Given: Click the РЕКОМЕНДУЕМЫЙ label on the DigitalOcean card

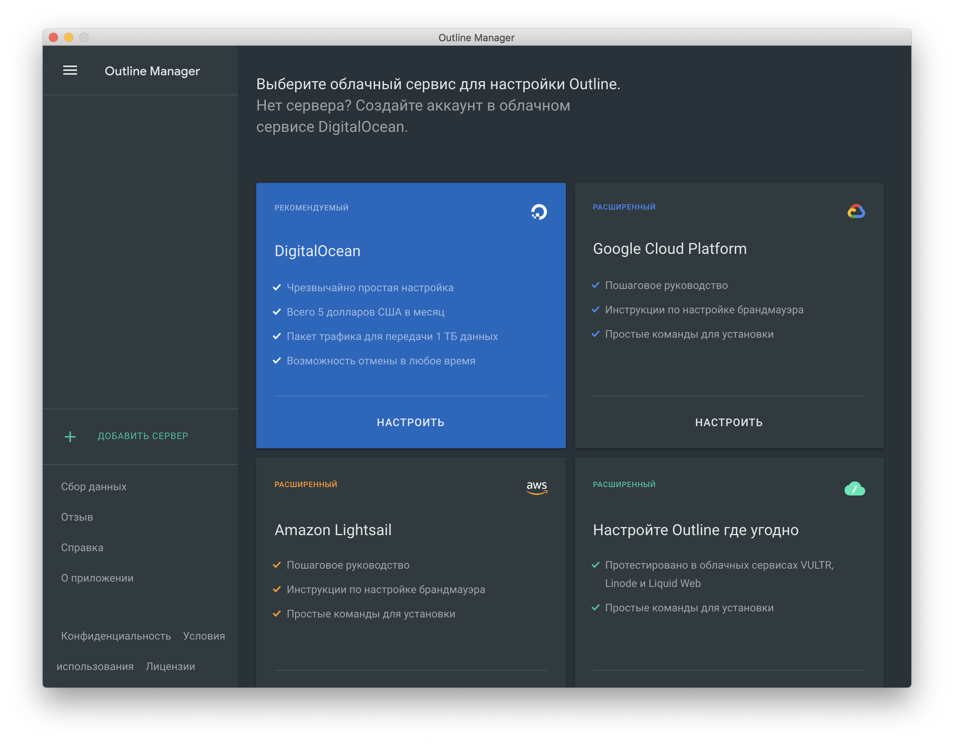Looking at the screenshot, I should (x=312, y=208).
